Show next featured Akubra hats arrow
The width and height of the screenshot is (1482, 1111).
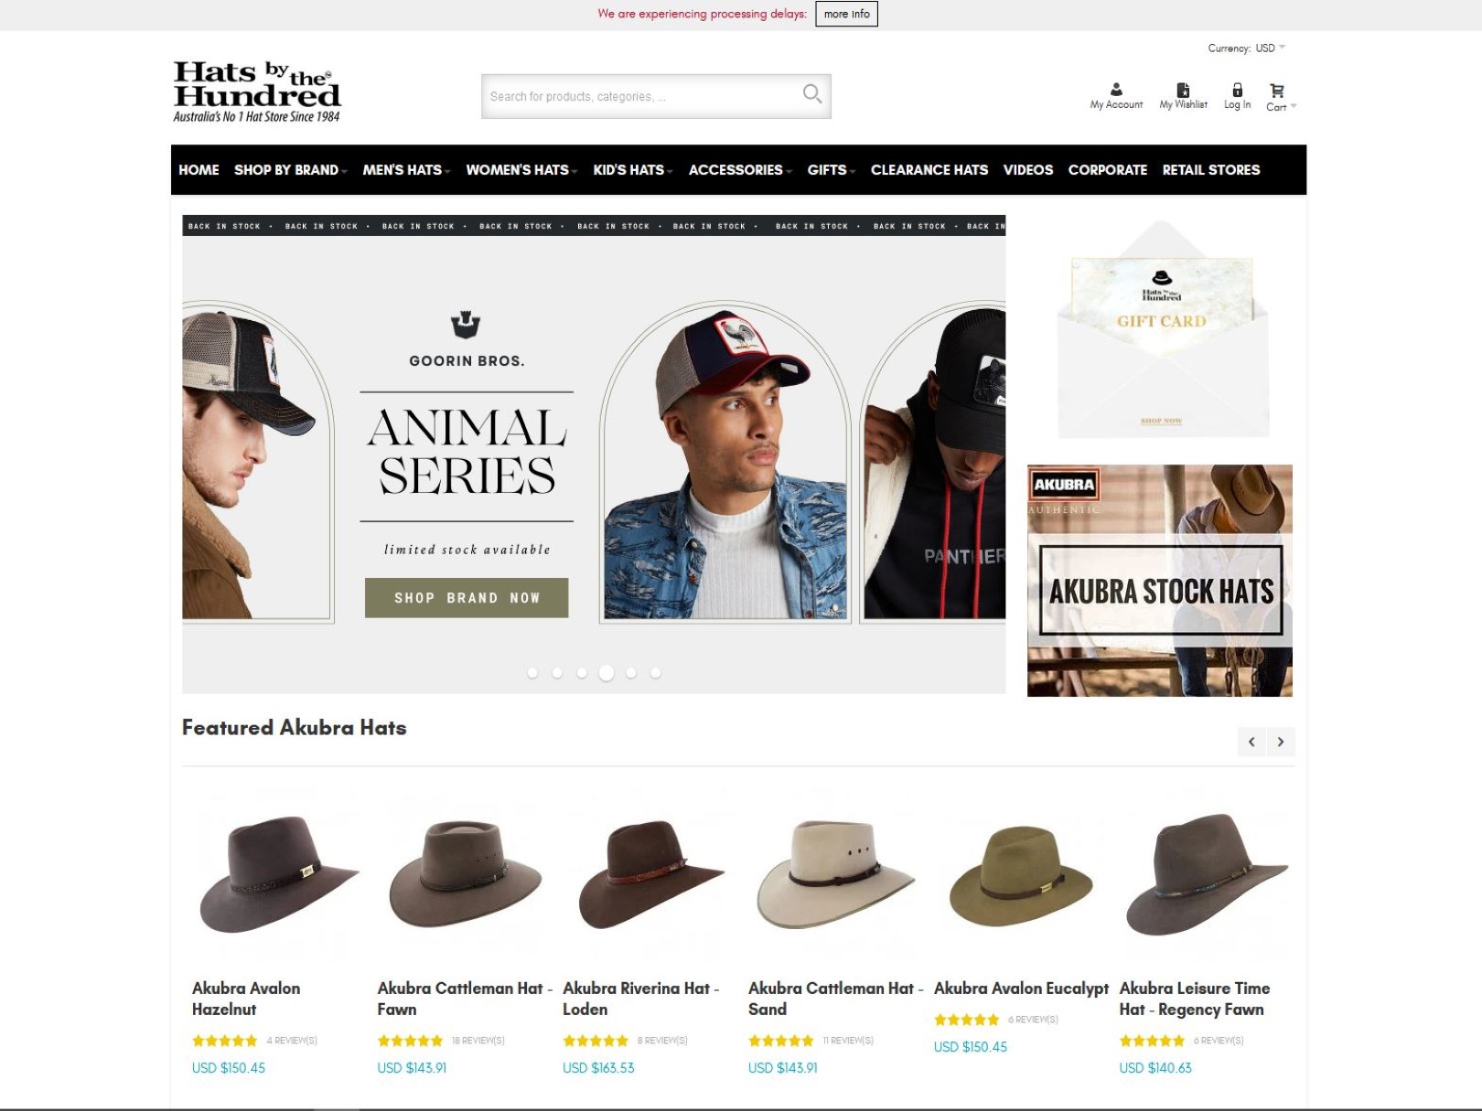coord(1281,742)
